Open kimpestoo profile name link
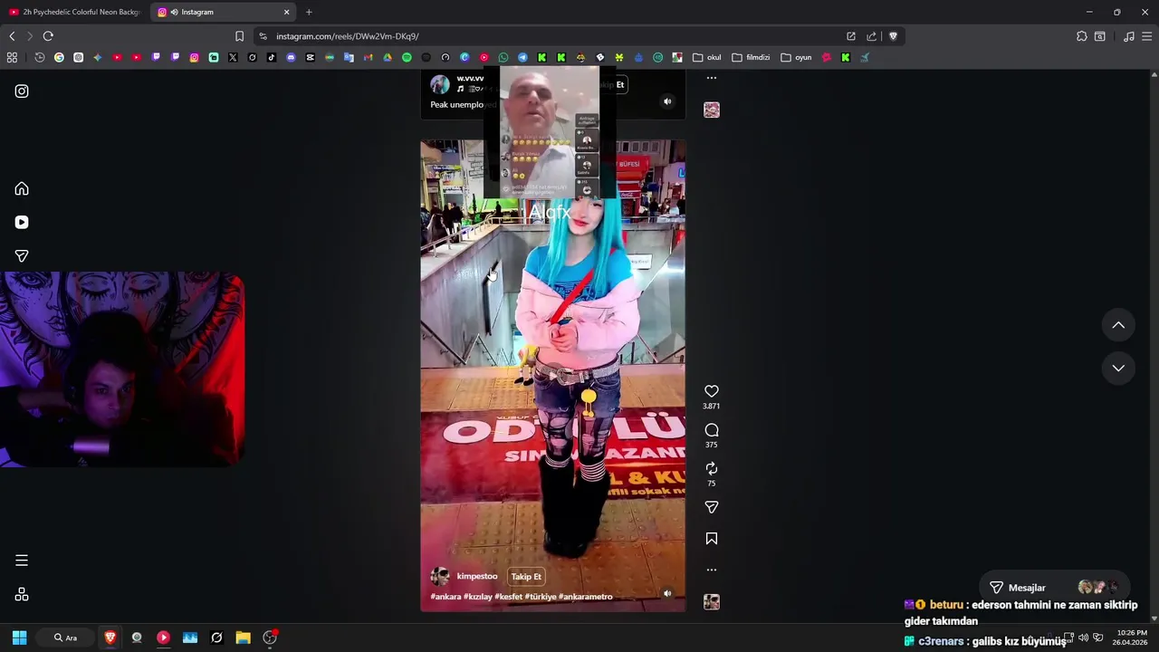Viewport: 1159px width, 652px height. [477, 577]
